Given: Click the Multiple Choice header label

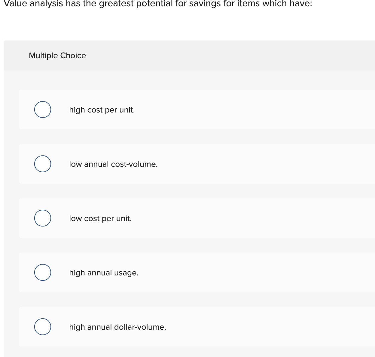Looking at the screenshot, I should [57, 55].
